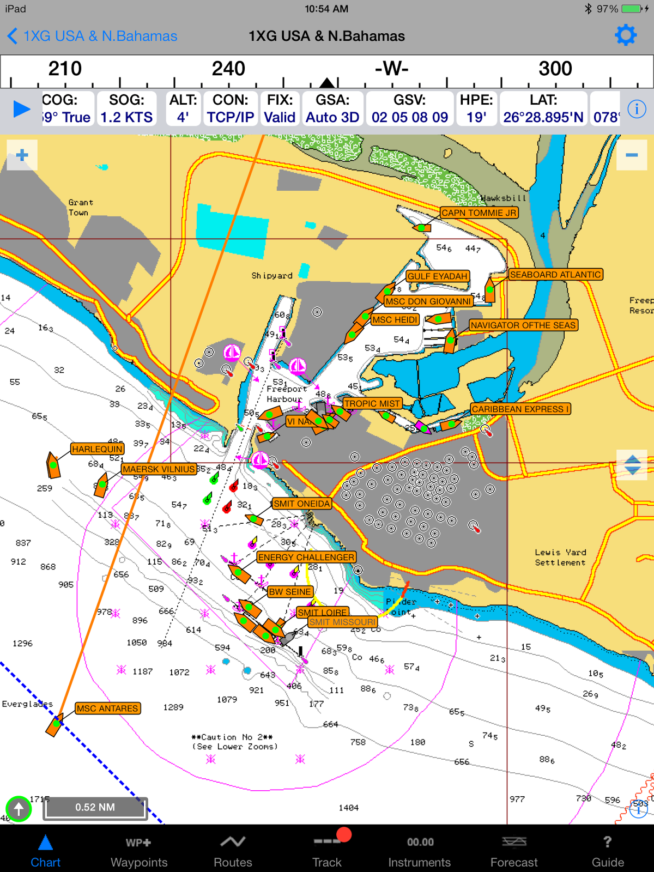654x872 pixels.
Task: Tap the NAVIGATOR OFTHE SEAS ship icon
Action: point(450,341)
